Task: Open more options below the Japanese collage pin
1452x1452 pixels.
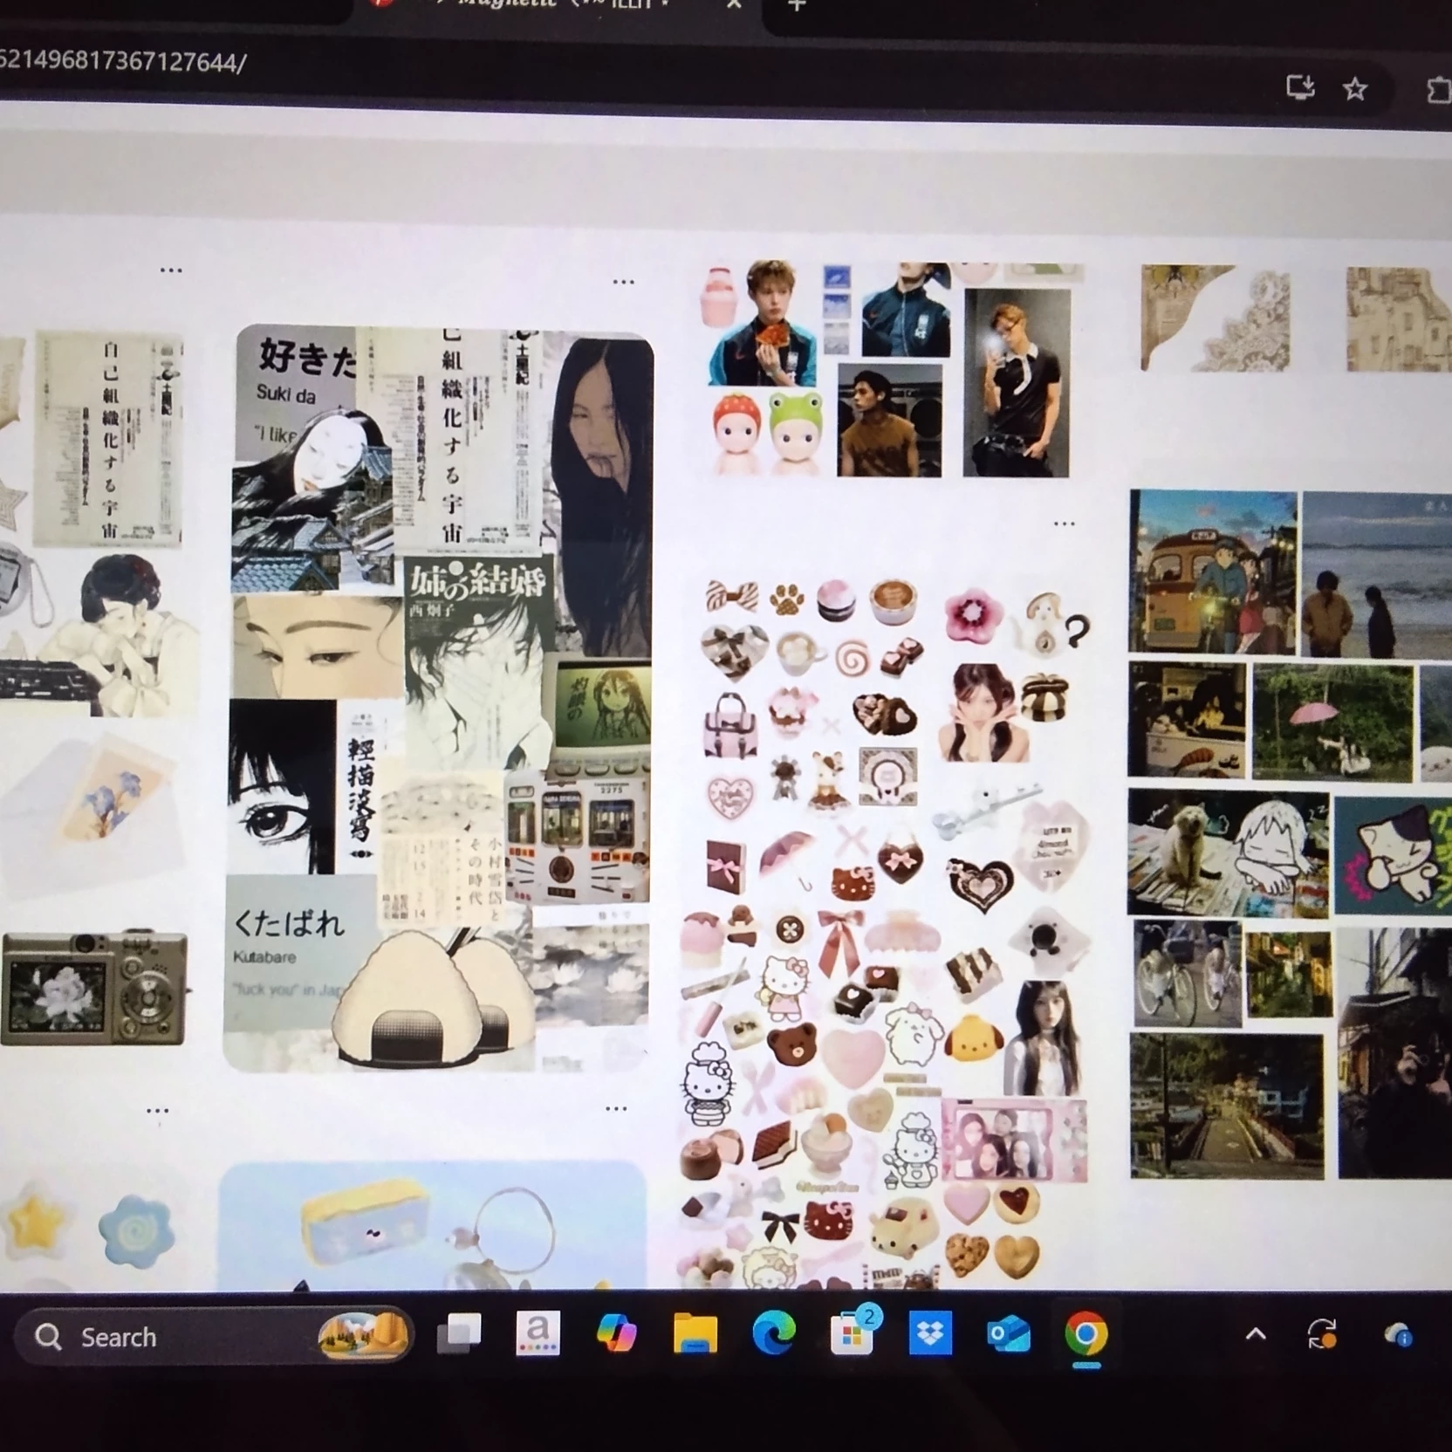Action: (x=616, y=1109)
